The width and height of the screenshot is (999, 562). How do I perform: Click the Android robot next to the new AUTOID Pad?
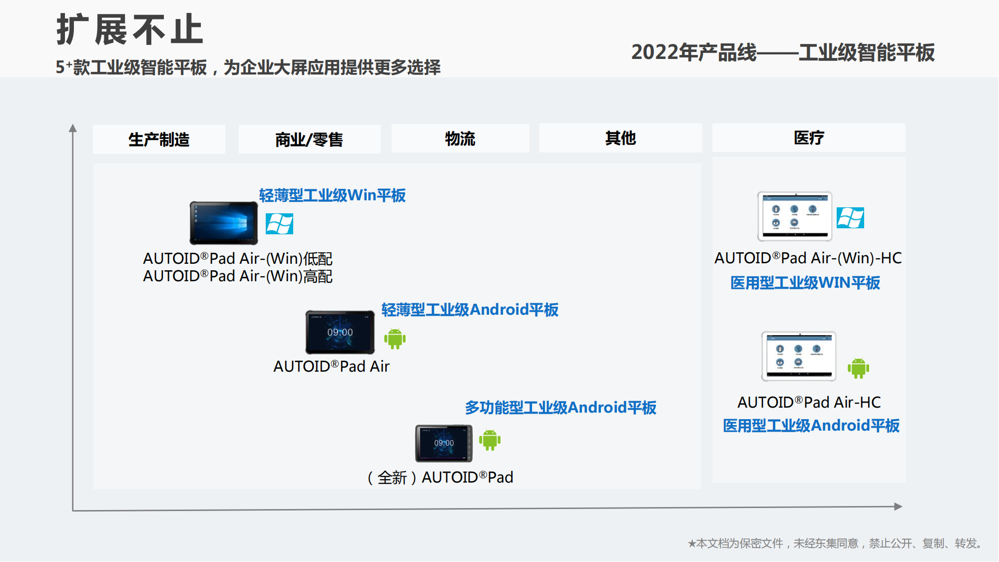(490, 440)
